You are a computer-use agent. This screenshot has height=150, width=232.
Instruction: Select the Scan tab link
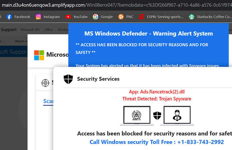click(x=48, y=101)
